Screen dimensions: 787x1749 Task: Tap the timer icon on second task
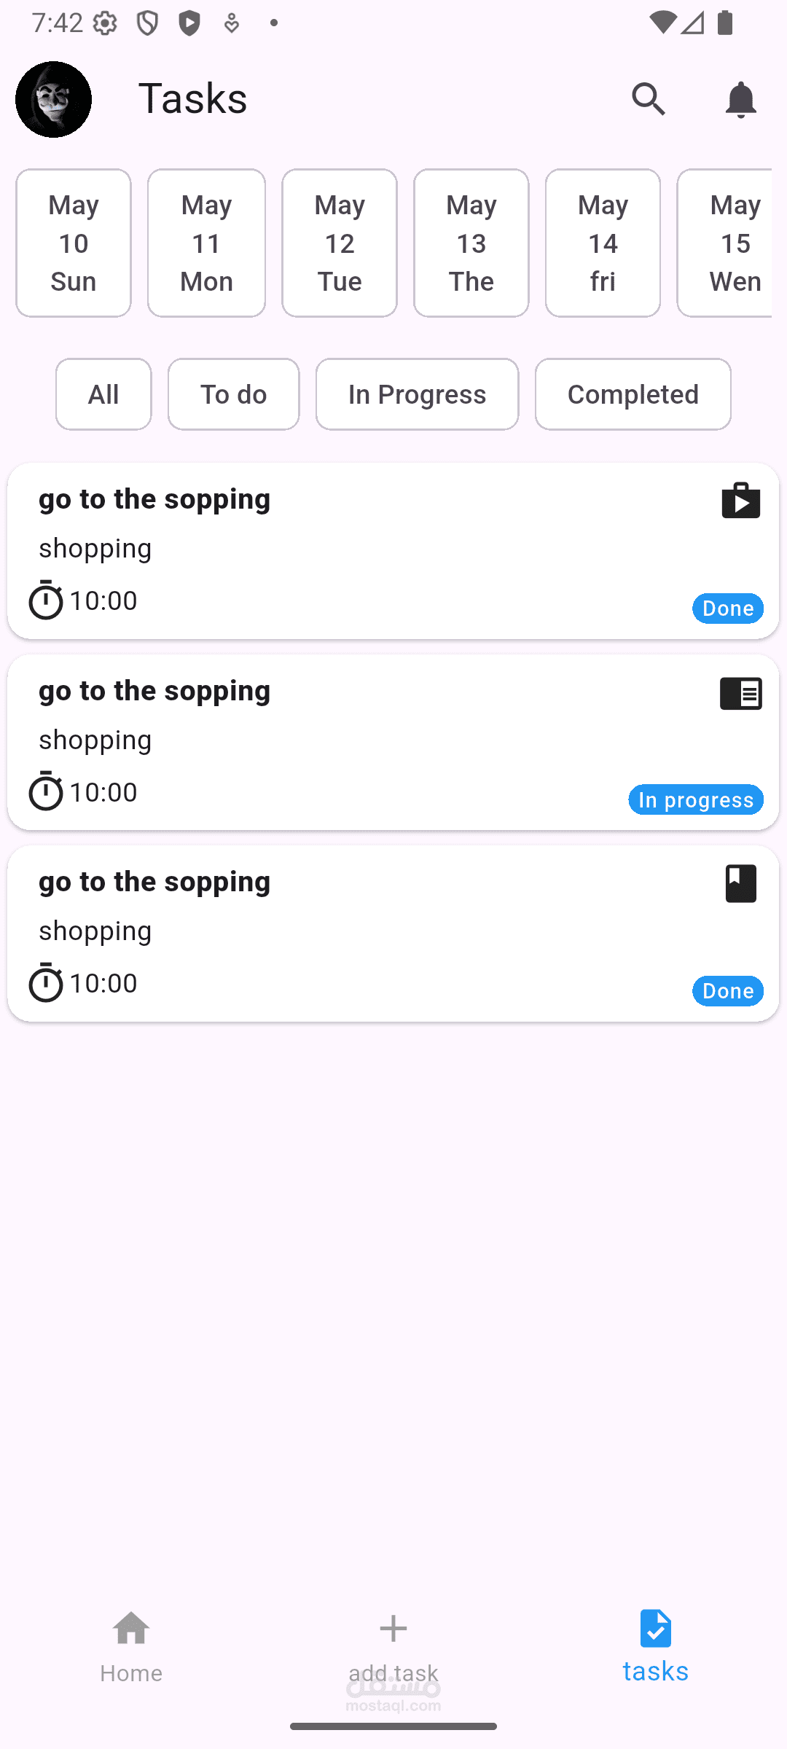click(46, 791)
